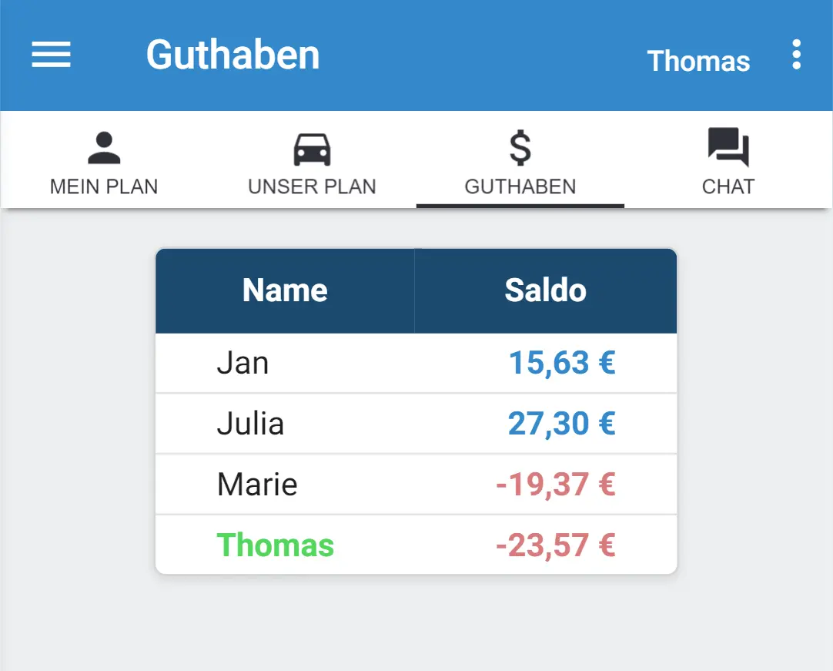Click Marie's negative balance entry

pyautogui.click(x=557, y=484)
